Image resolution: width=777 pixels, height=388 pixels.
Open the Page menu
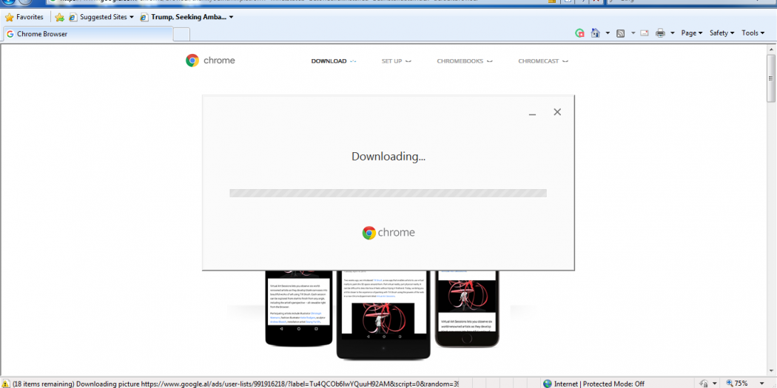[692, 33]
